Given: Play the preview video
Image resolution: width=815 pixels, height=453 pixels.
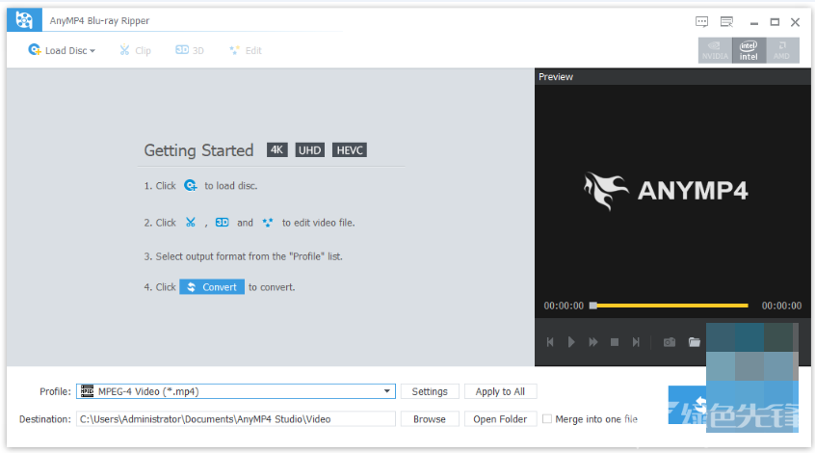Looking at the screenshot, I should pyautogui.click(x=571, y=342).
